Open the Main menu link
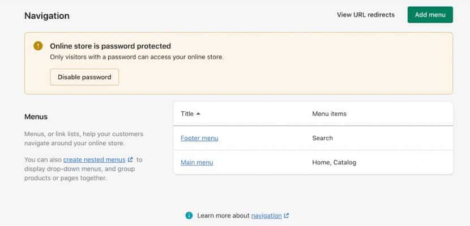Viewport: 470px width, 226px height. pyautogui.click(x=196, y=163)
